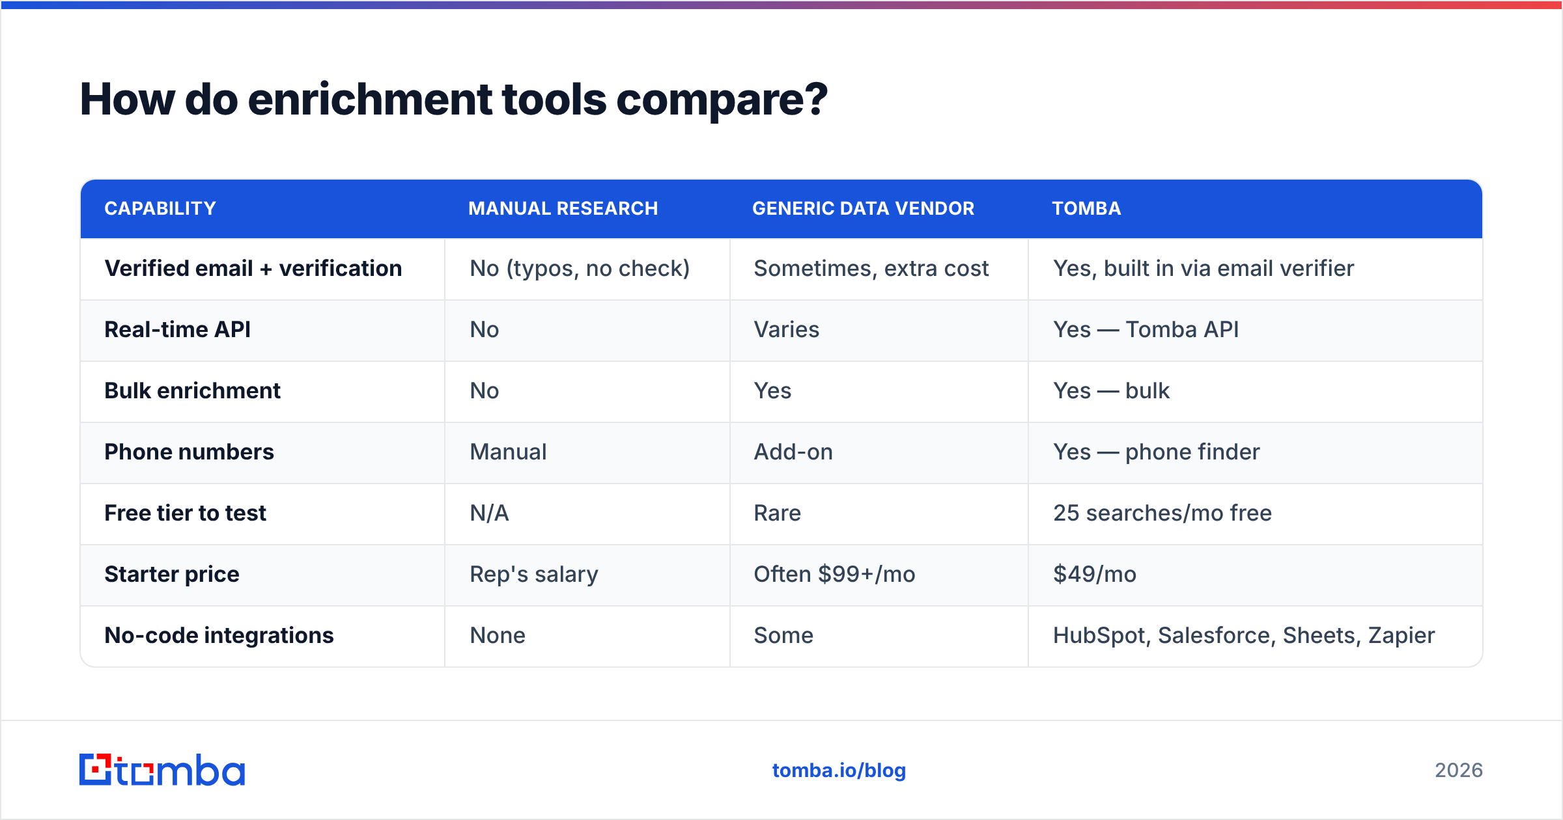
Task: Click 'Yes' in Generic Data Vendor bulk row
Action: 772,390
